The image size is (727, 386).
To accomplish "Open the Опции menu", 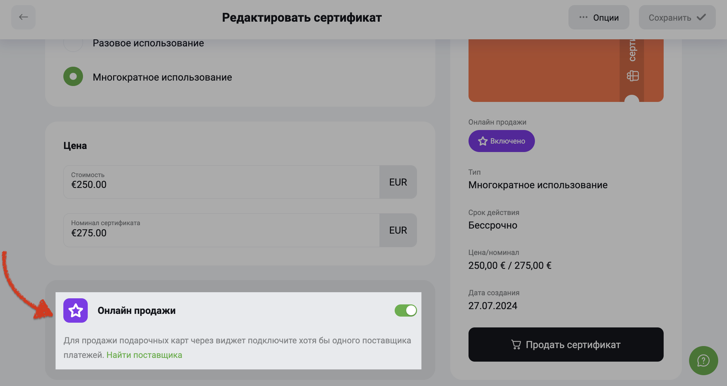I will tap(599, 17).
